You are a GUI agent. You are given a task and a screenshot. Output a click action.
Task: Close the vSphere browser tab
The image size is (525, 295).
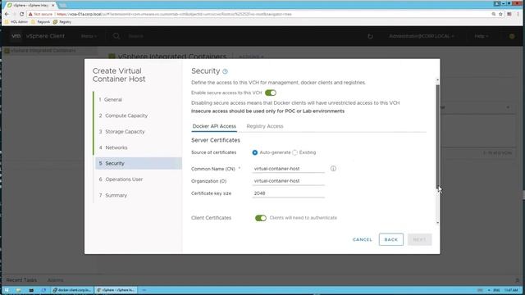(x=52, y=6)
